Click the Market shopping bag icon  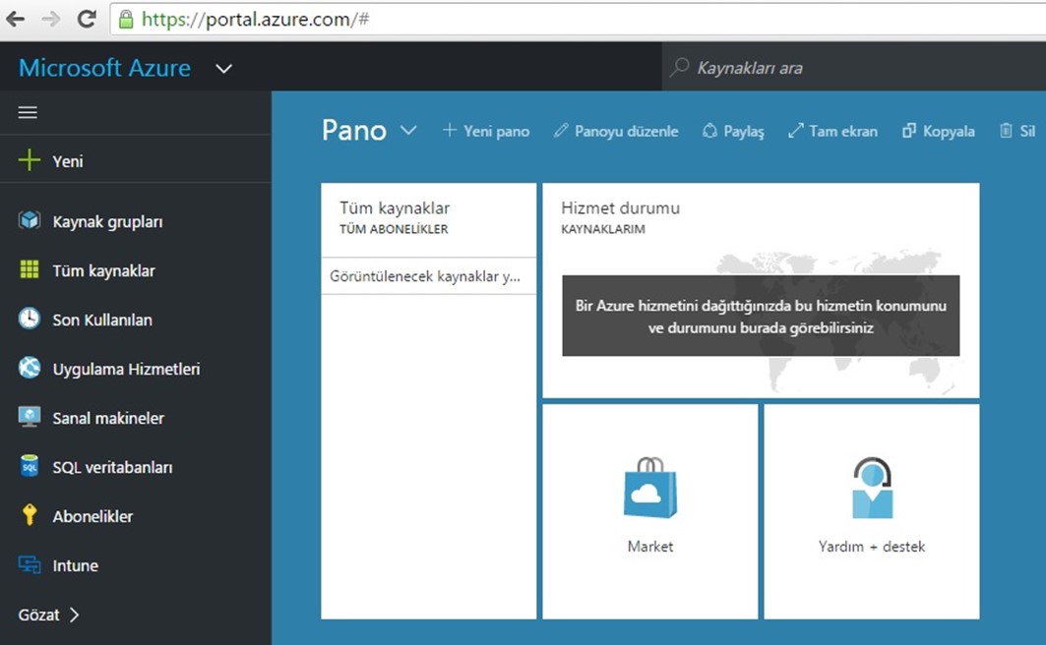click(x=650, y=487)
